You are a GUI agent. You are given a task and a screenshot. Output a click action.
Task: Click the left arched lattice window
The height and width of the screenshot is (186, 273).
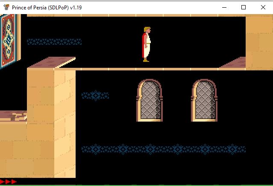[150, 101]
